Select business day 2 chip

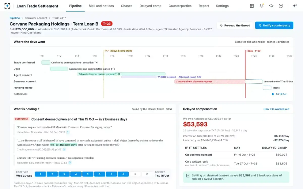click(x=52, y=174)
